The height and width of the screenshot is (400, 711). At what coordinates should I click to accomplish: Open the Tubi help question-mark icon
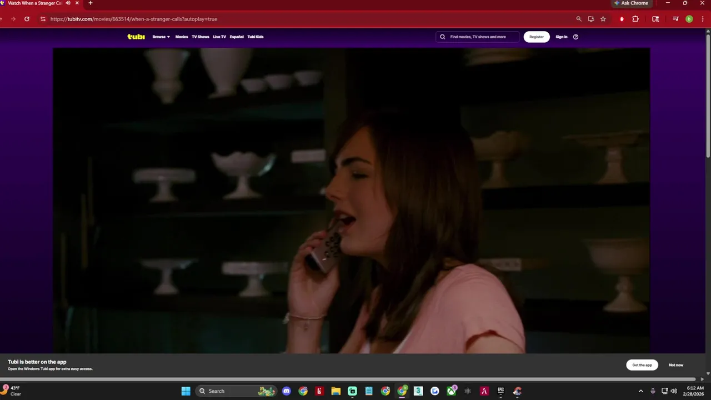(x=575, y=37)
